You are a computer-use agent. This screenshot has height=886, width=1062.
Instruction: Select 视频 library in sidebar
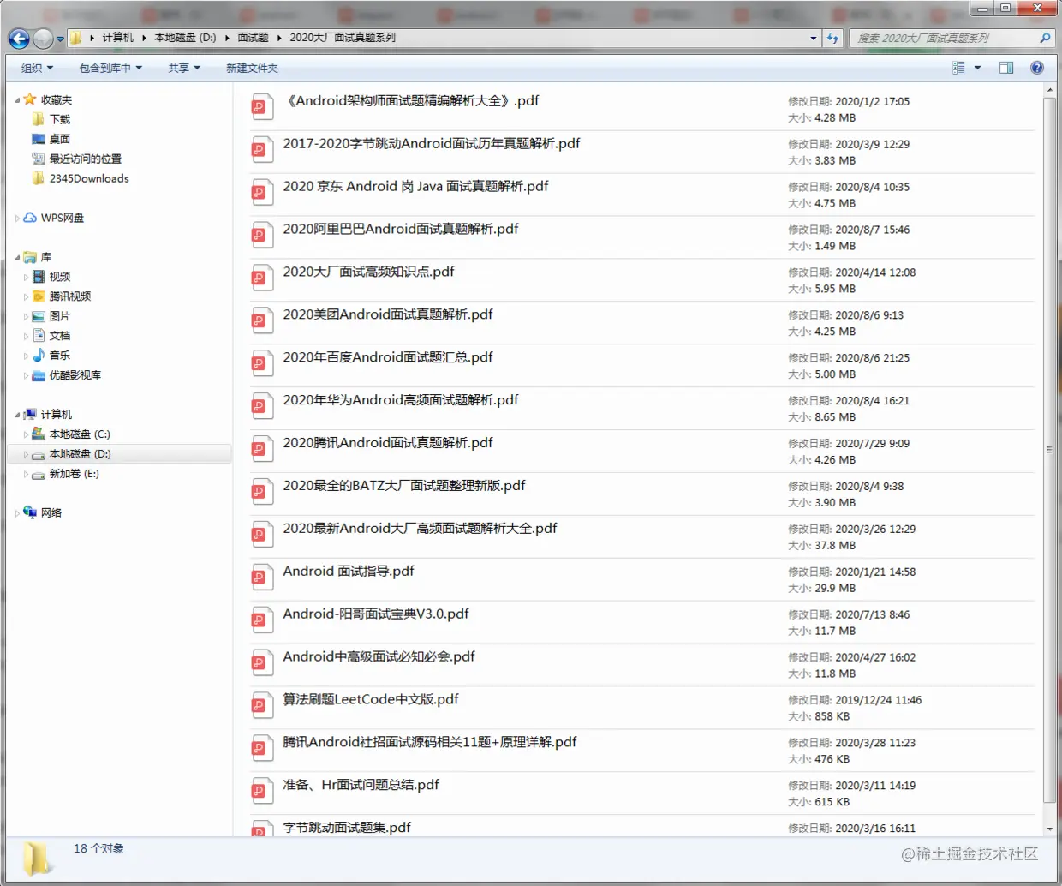pos(60,277)
